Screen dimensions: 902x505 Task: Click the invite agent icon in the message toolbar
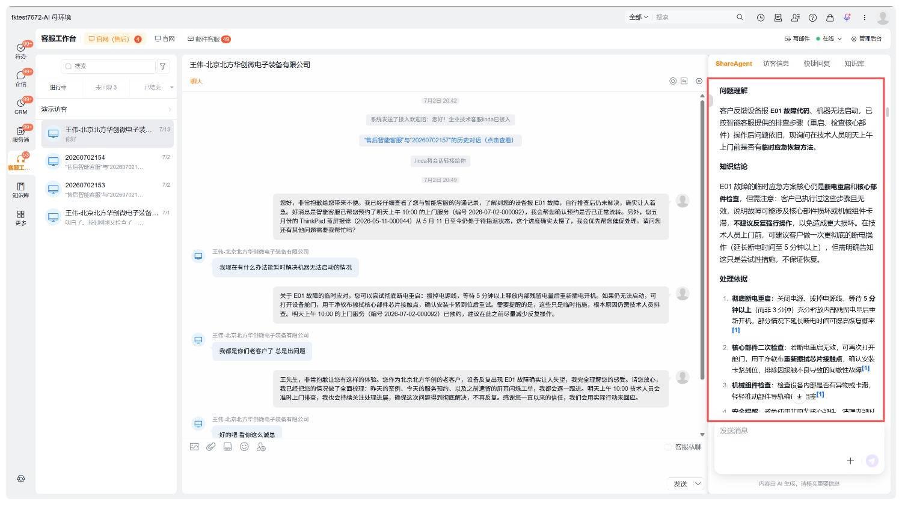(261, 447)
